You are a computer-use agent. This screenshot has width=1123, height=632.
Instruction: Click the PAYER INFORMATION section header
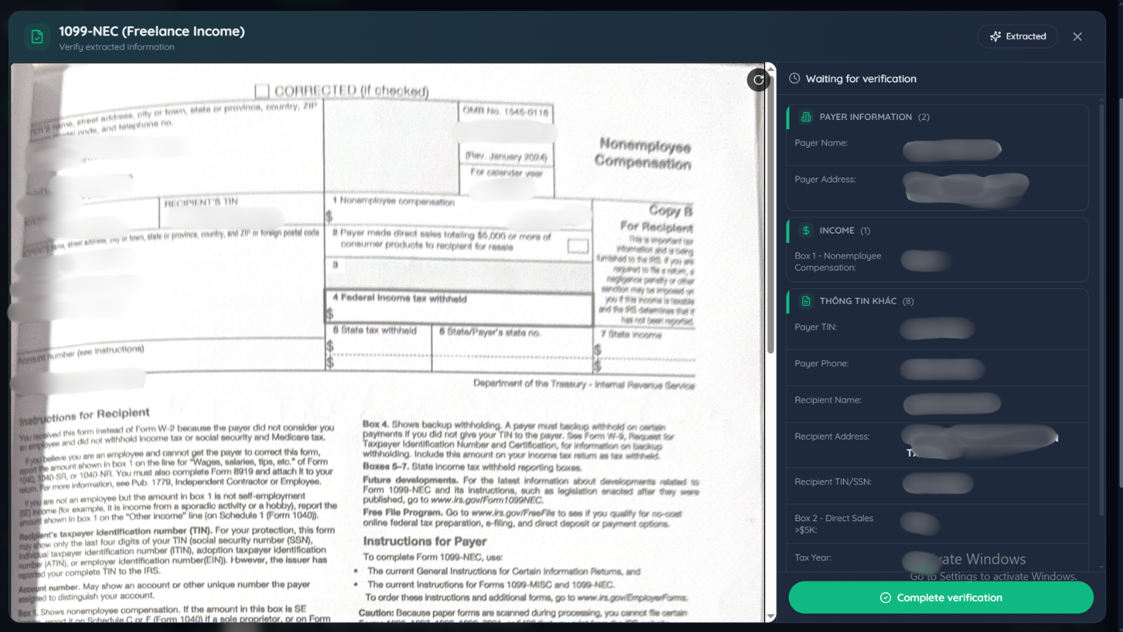(937, 117)
